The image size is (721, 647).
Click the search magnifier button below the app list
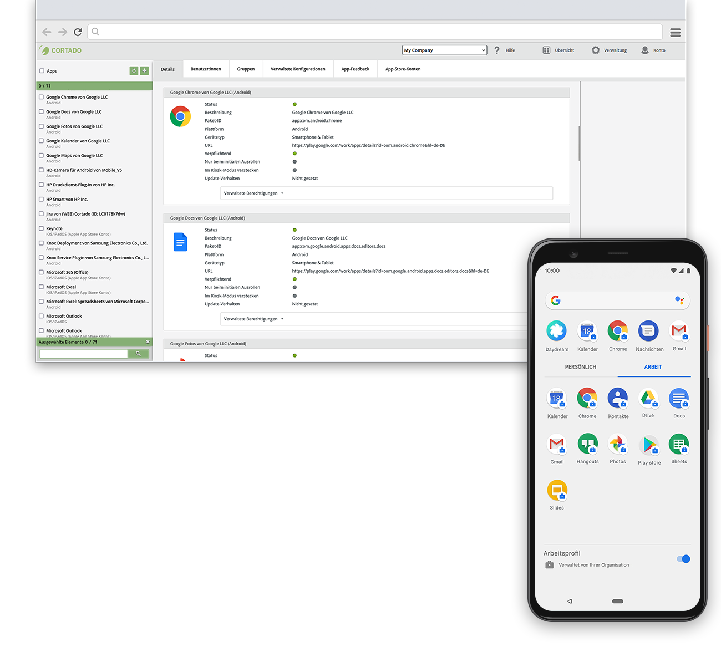pos(138,354)
